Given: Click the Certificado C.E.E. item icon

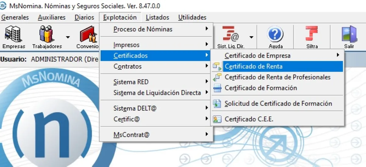Looking at the screenshot, I should pos(217,119).
